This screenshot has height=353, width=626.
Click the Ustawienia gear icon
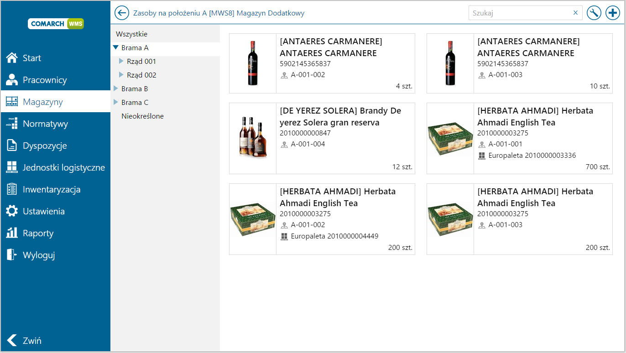point(12,211)
